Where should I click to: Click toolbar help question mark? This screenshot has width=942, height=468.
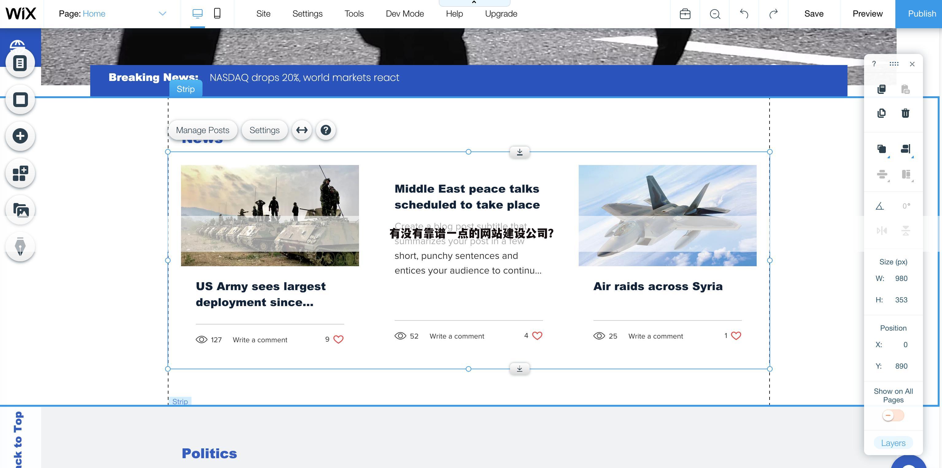coord(874,63)
